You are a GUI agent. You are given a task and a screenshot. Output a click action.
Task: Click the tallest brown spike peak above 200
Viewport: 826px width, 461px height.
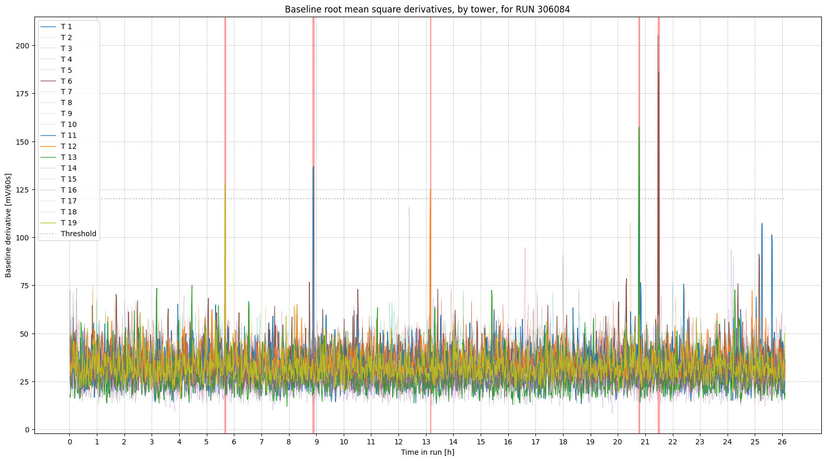pyautogui.click(x=658, y=36)
